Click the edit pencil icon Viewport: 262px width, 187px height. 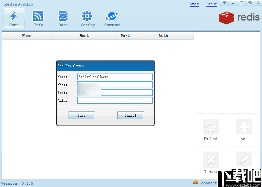click(x=244, y=160)
